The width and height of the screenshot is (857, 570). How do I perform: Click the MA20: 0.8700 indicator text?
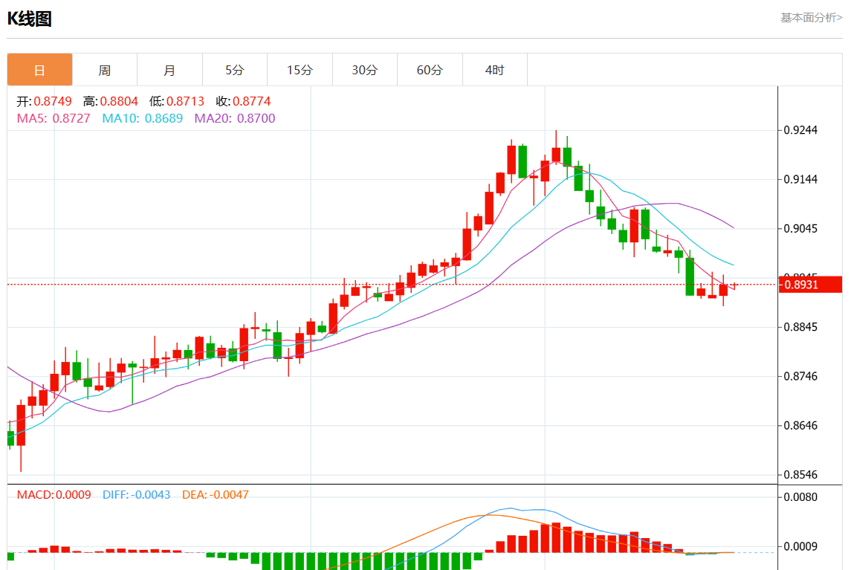click(x=235, y=119)
